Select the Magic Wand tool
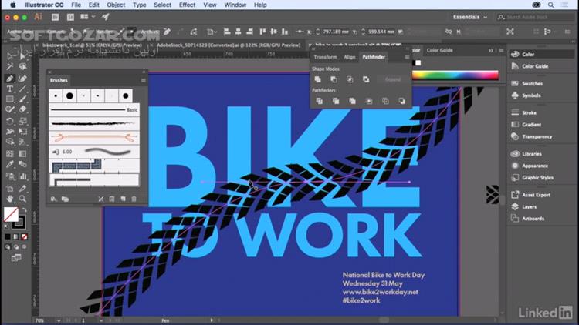Viewport: 579px width, 325px height. [x=9, y=67]
